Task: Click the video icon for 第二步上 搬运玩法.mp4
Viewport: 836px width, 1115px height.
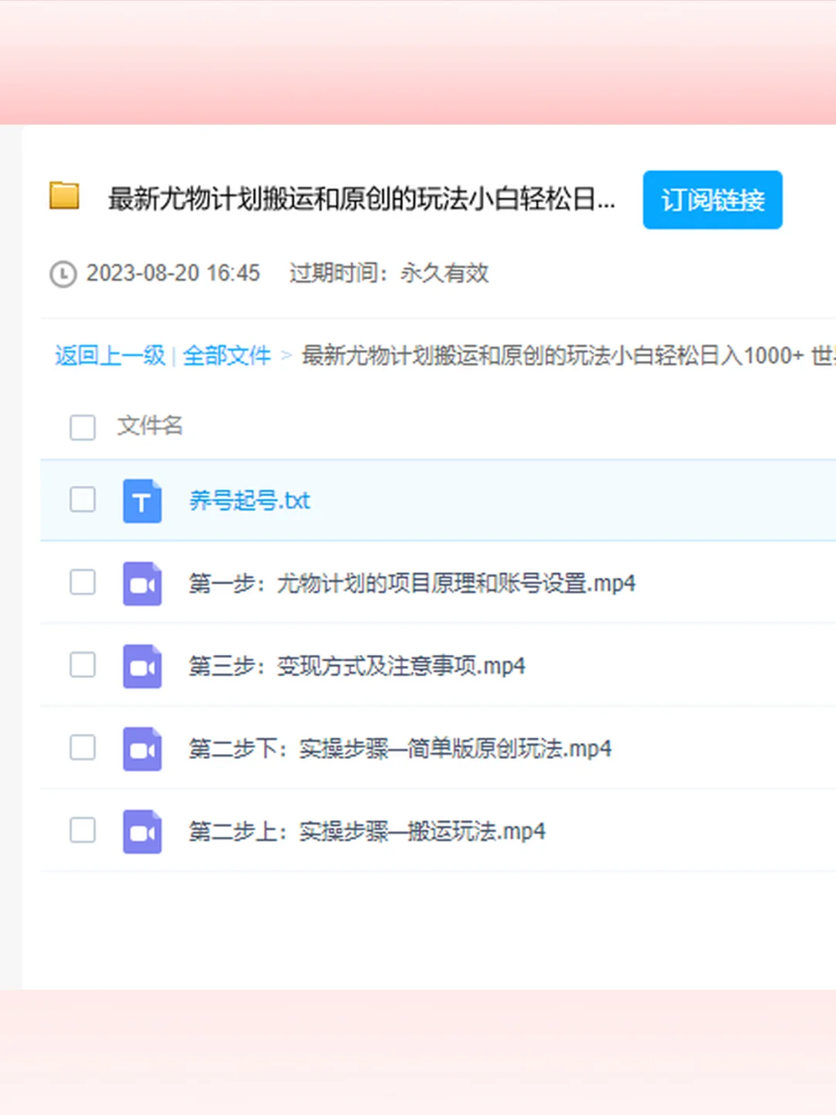Action: [x=142, y=832]
